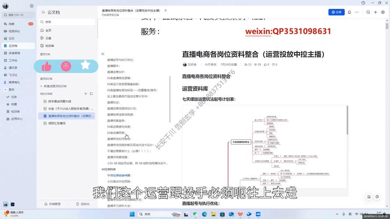The height and width of the screenshot is (219, 390).
Task: Select 主页 in cloud docs navigation
Action: (48, 30)
